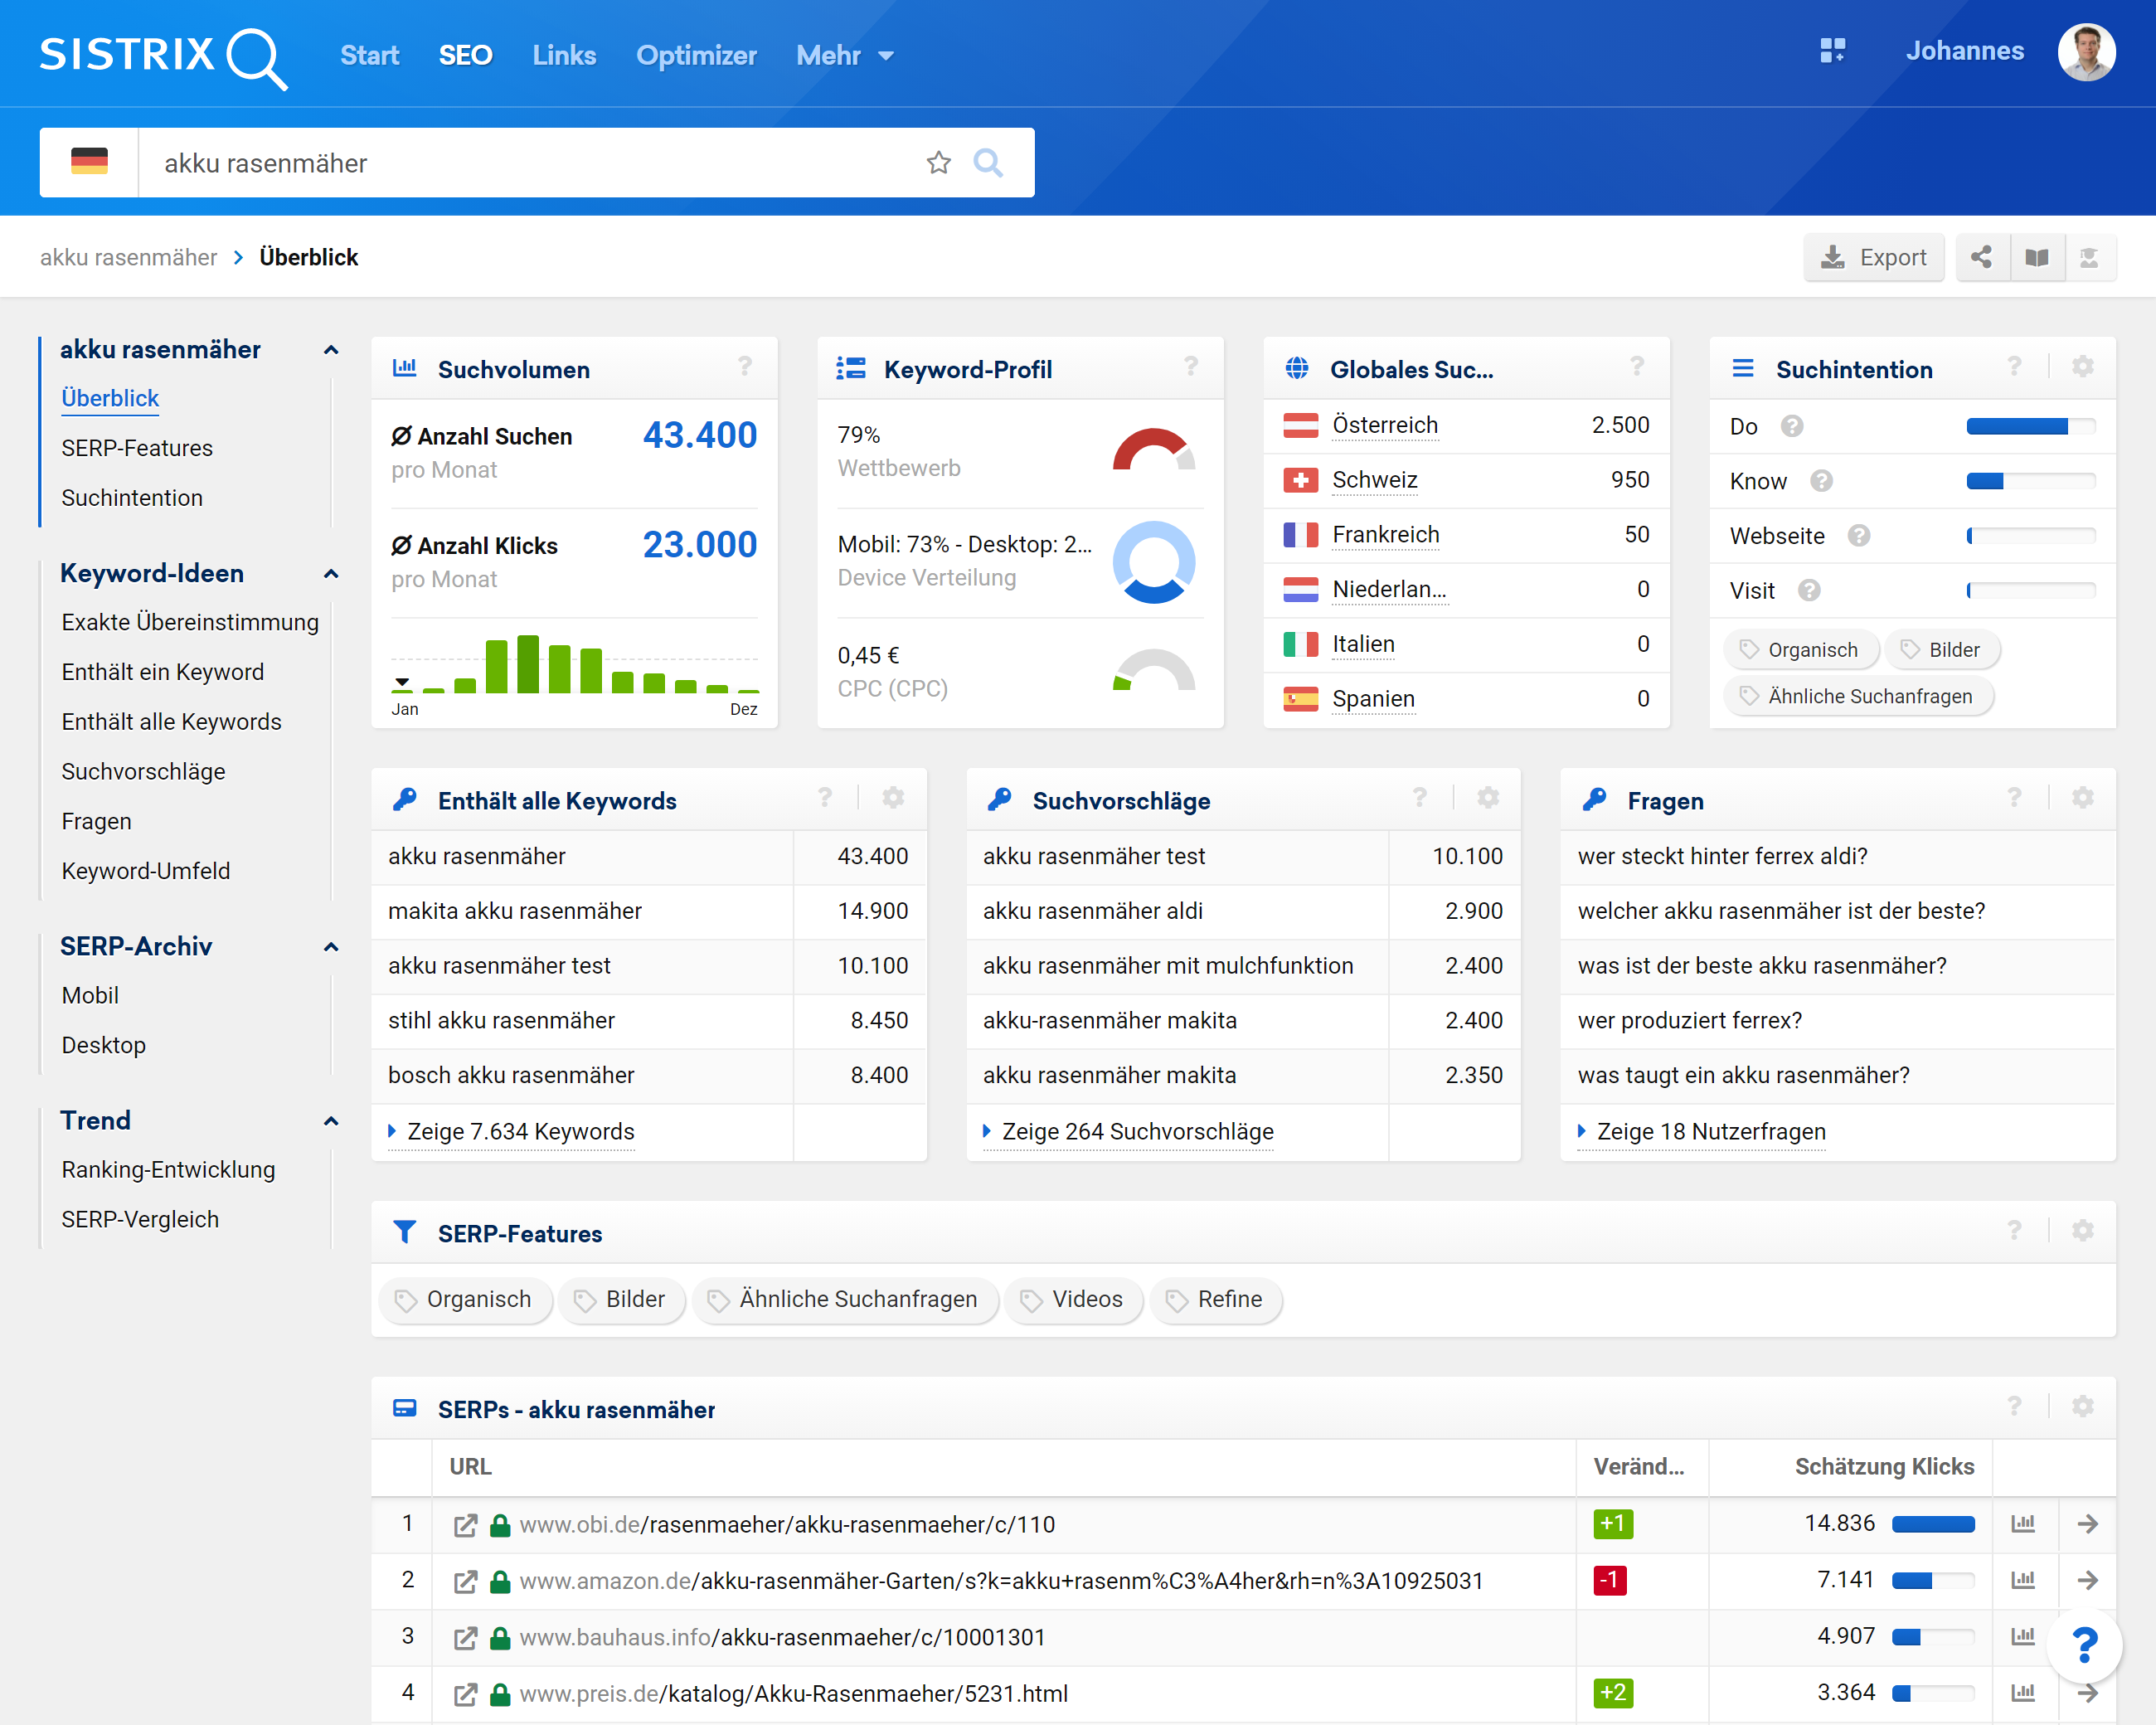Image resolution: width=2156 pixels, height=1725 pixels.
Task: Toggle the Videos SERP feature tag
Action: (x=1073, y=1299)
